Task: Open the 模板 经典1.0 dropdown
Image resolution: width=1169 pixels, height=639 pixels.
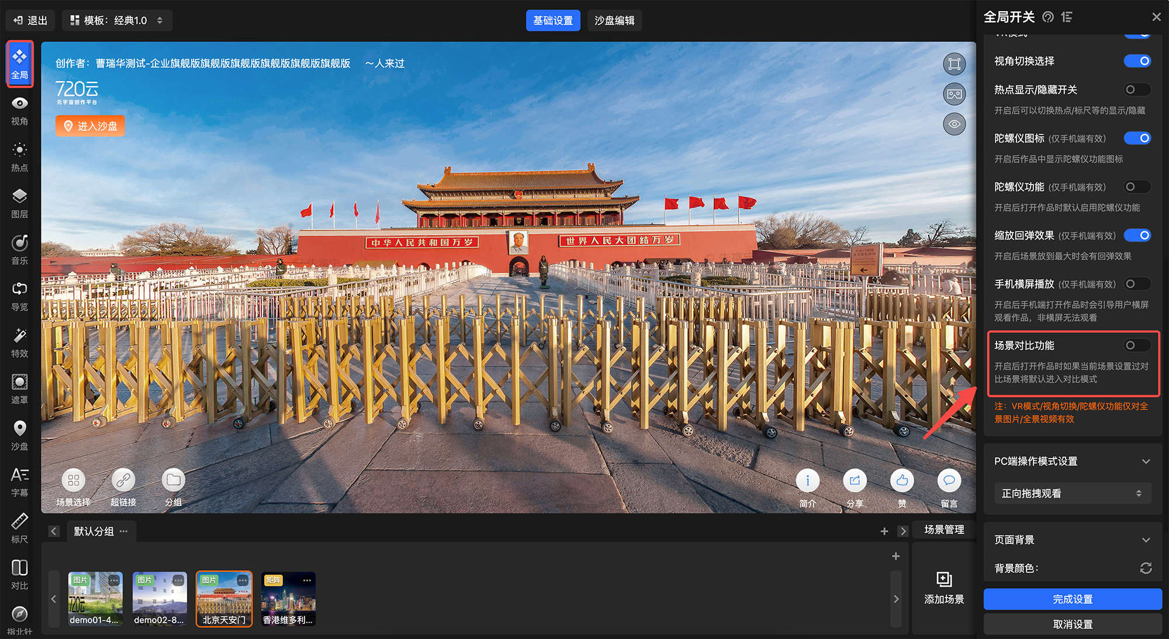Action: pos(117,20)
